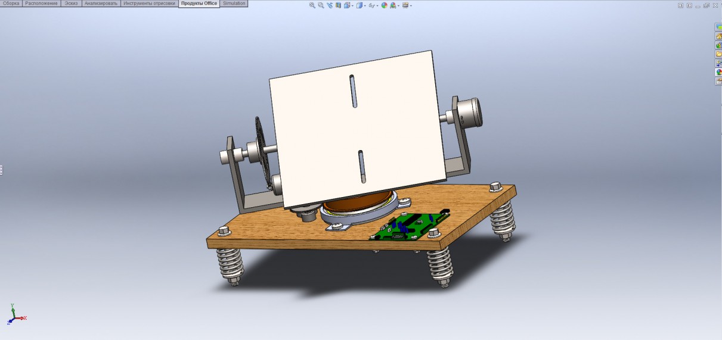Open the Hide/Show Items glasses dropdown

(373, 5)
